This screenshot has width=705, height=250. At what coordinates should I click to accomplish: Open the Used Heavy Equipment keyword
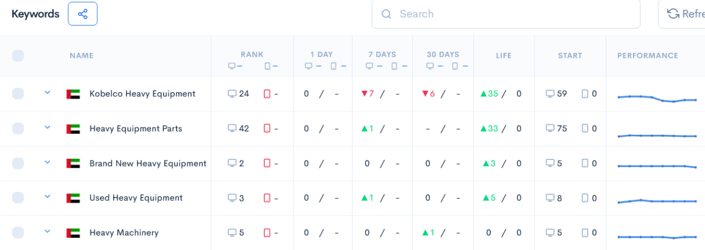click(x=136, y=198)
